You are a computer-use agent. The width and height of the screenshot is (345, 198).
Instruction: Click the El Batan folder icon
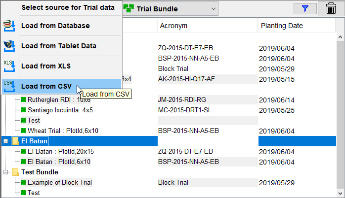coord(15,141)
